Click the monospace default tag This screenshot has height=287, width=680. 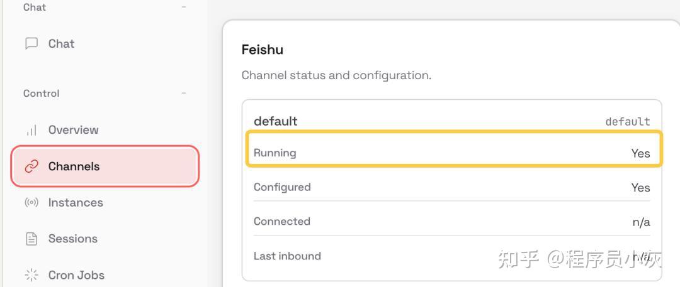[627, 122]
